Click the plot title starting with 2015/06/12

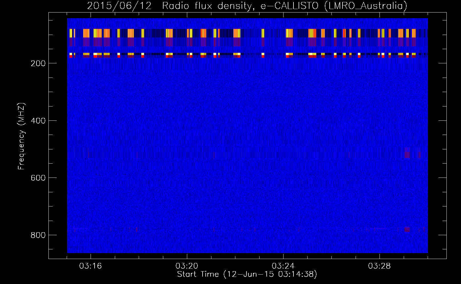pos(247,6)
